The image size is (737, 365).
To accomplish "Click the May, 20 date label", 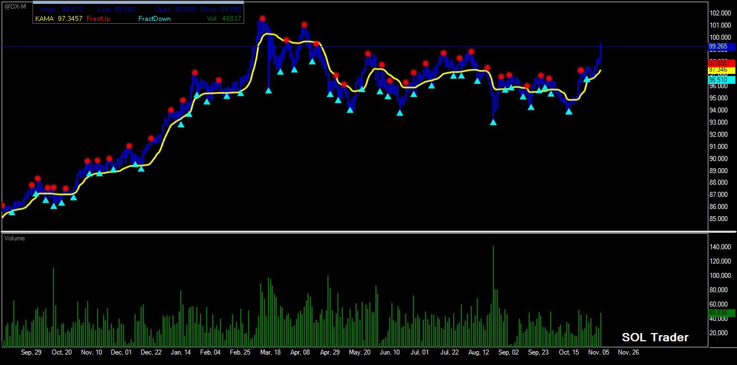I will pos(359,352).
